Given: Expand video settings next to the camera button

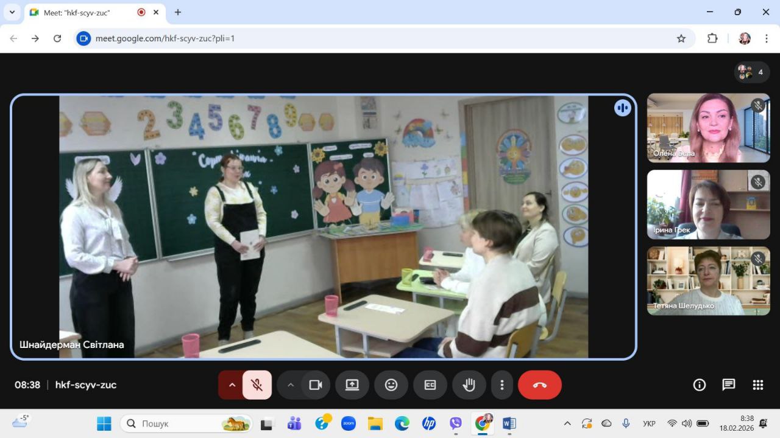Looking at the screenshot, I should coord(291,384).
